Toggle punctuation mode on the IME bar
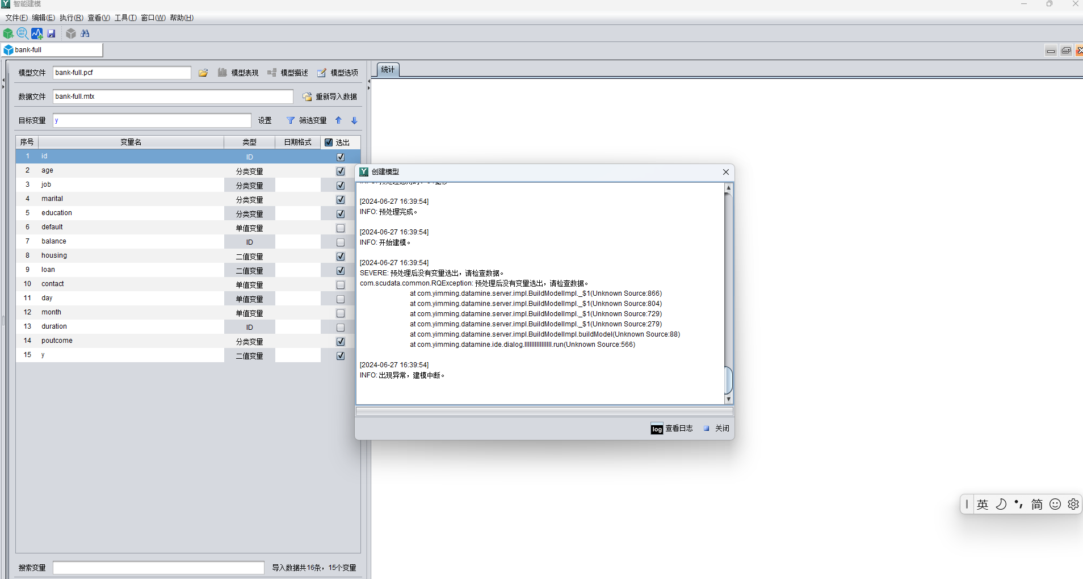 pyautogui.click(x=1019, y=504)
